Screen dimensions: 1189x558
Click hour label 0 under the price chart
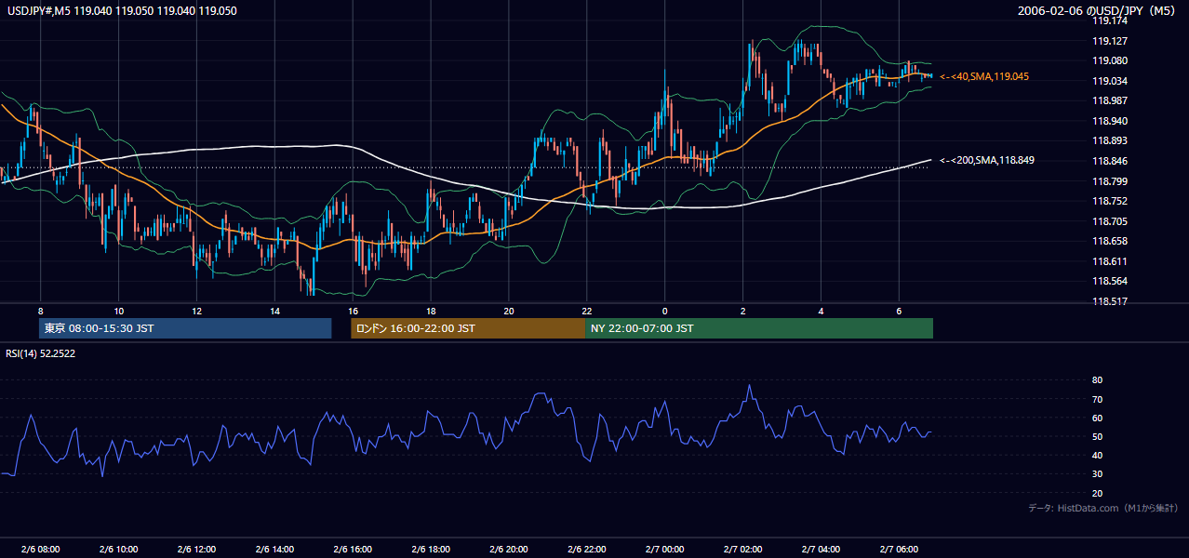click(664, 311)
